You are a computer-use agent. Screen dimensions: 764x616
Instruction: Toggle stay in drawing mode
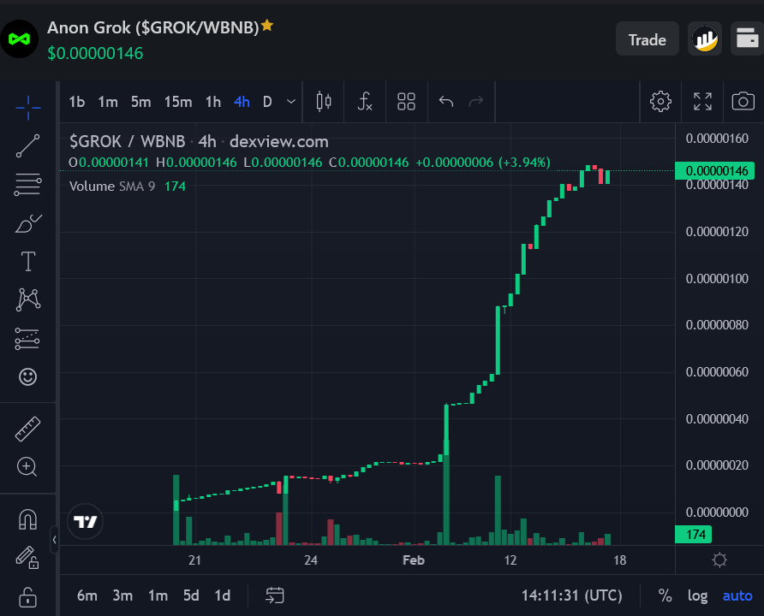click(27, 557)
